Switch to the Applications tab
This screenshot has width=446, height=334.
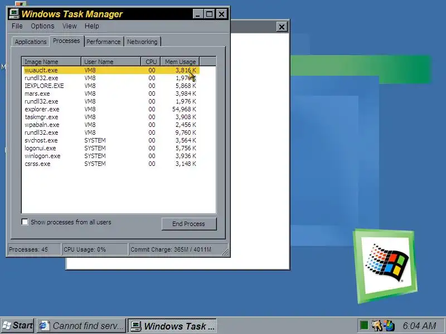click(31, 42)
